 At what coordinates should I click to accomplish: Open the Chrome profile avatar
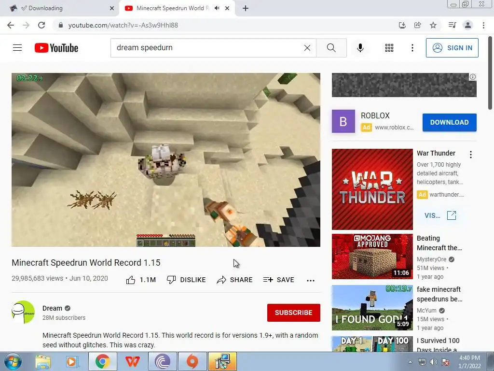(x=468, y=25)
